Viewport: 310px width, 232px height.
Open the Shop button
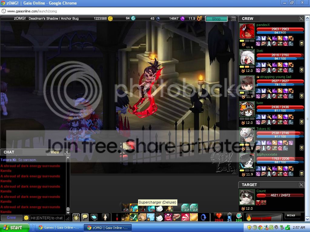pos(216,19)
